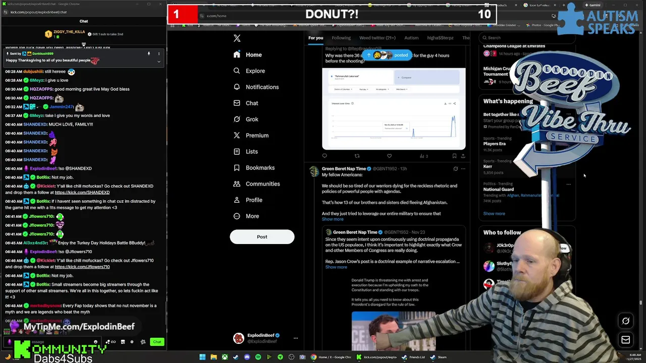This screenshot has height=363, width=646.
Task: Open File Explorer from taskbar
Action: pos(213,357)
